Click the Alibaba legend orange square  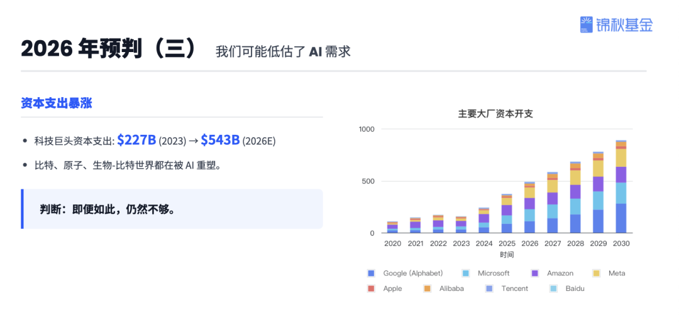(x=428, y=289)
